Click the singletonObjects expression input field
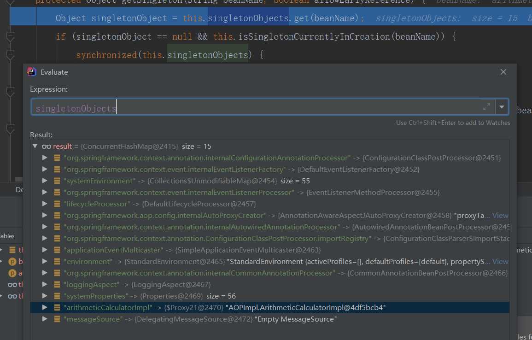The image size is (532, 340). [x=257, y=107]
